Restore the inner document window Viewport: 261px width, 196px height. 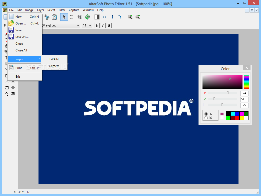(x=252, y=10)
